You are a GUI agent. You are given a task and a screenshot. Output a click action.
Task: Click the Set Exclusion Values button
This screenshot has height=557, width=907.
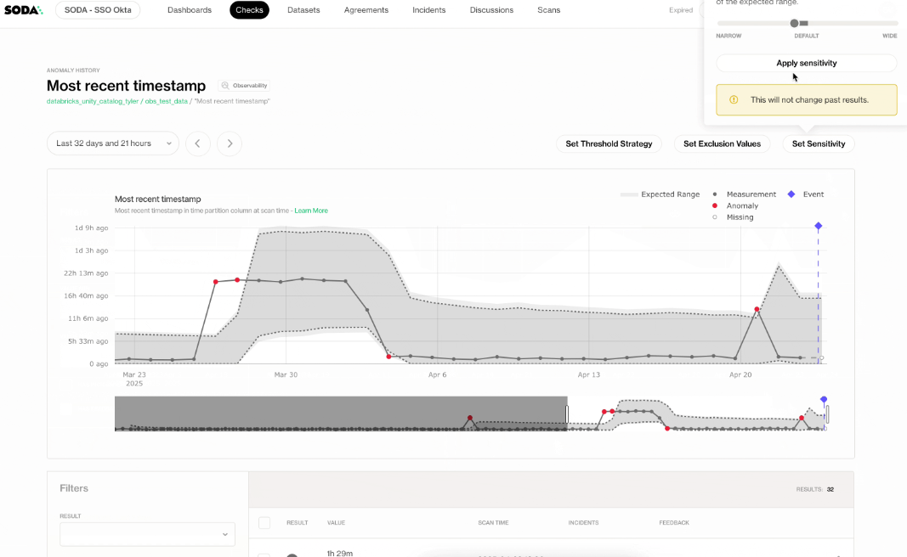point(722,143)
